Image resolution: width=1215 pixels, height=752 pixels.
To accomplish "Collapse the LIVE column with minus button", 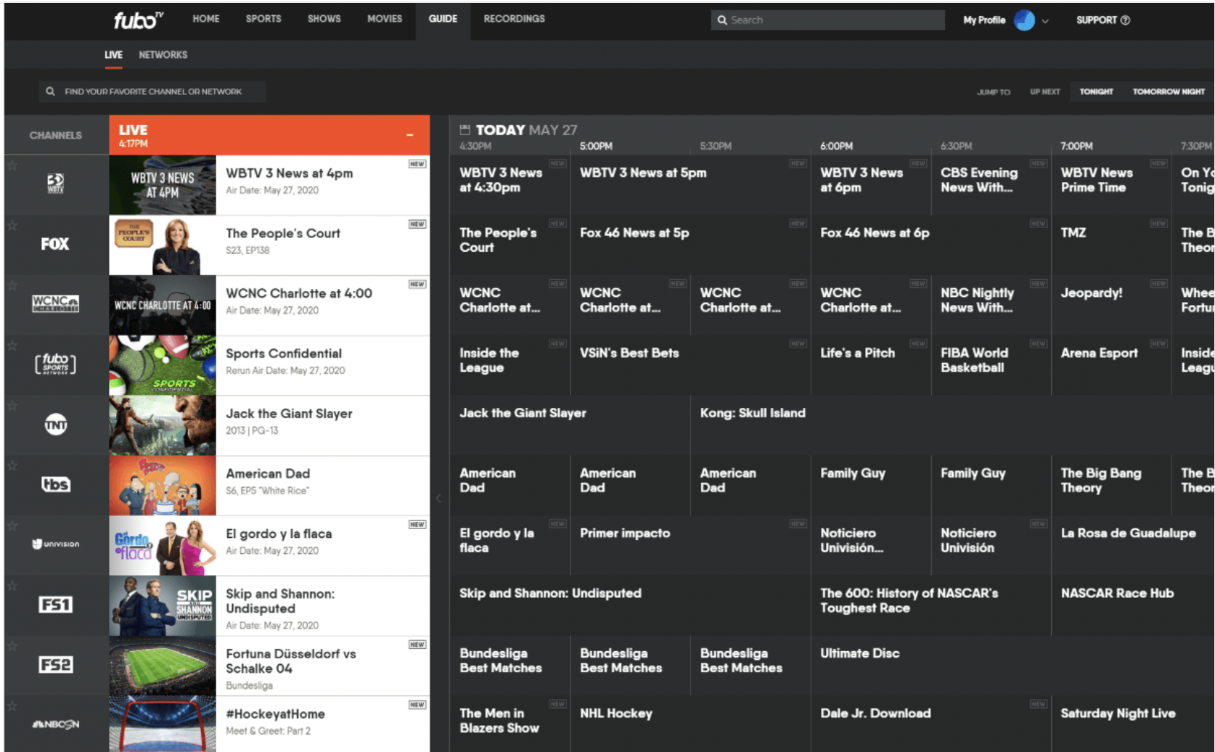I will click(x=409, y=135).
